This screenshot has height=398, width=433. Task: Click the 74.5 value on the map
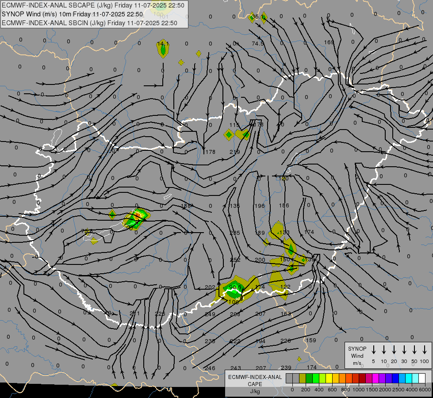pos(258,44)
